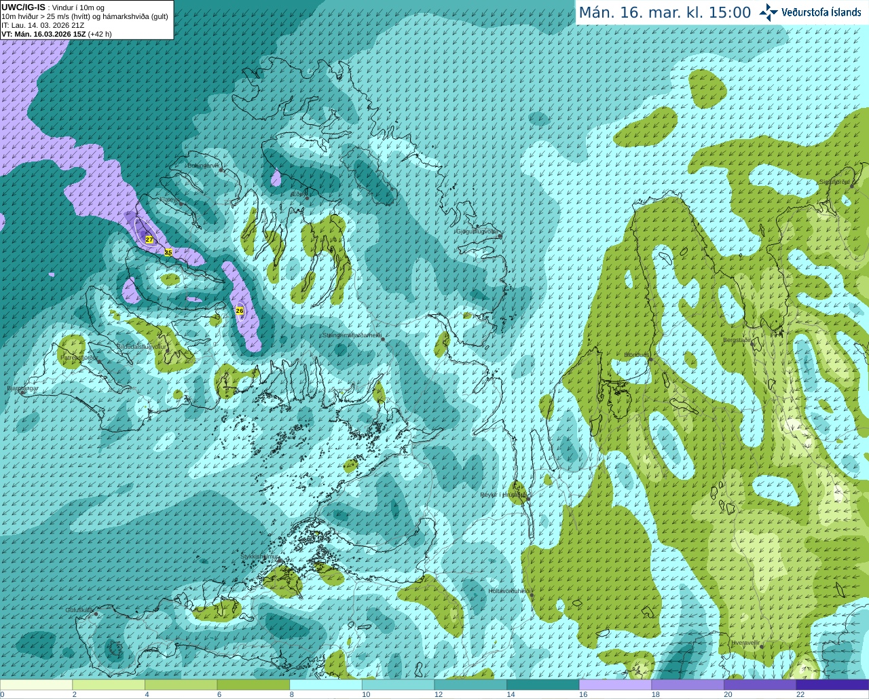Click the 18–20 m/s purple legend swatch
The height and width of the screenshot is (699, 869).
click(688, 685)
